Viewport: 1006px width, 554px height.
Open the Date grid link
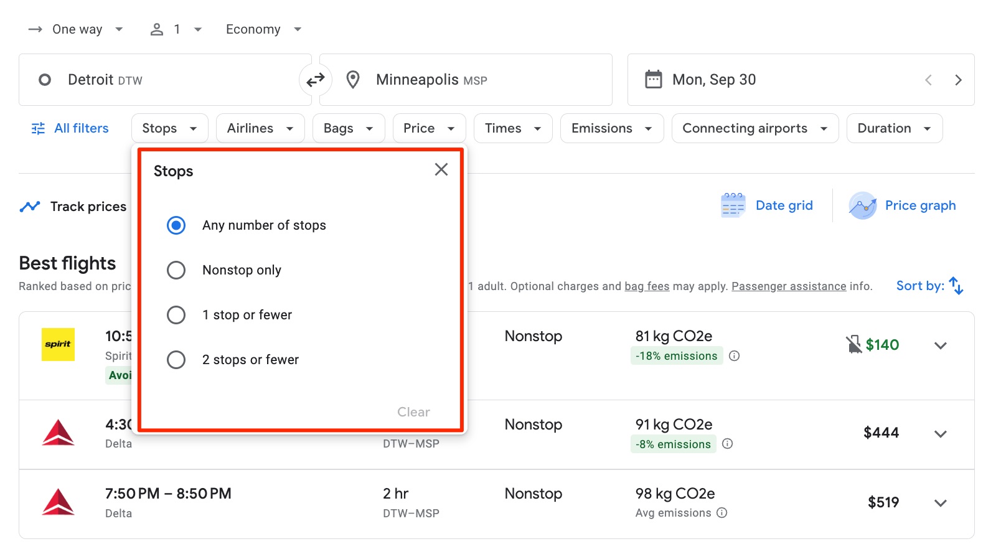(784, 205)
